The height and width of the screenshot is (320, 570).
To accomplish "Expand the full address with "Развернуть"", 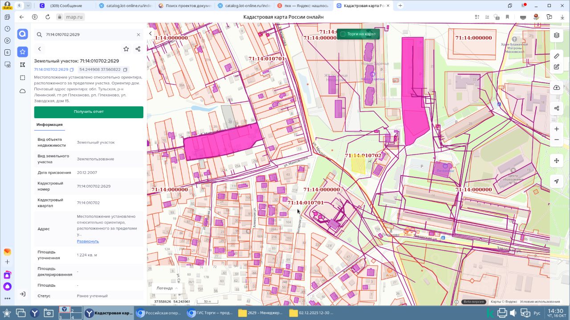I will click(x=88, y=241).
